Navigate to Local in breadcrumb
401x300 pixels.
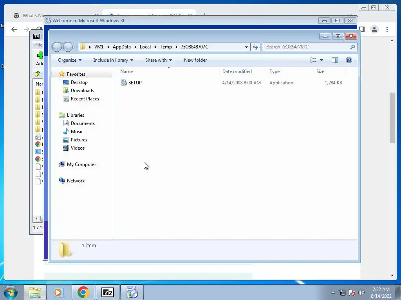click(145, 47)
